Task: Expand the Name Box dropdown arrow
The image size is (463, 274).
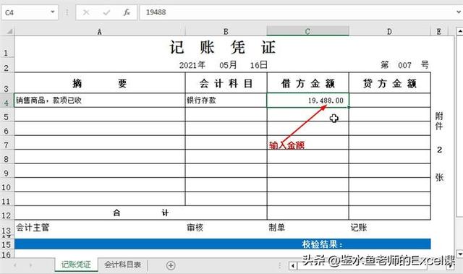Action: (53, 12)
